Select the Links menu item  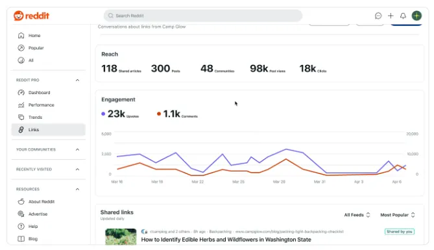pyautogui.click(x=48, y=130)
